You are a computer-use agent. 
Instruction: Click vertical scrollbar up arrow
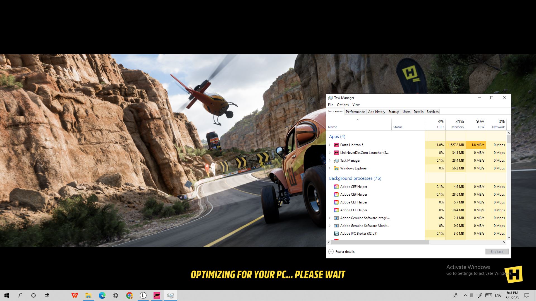[x=509, y=133]
